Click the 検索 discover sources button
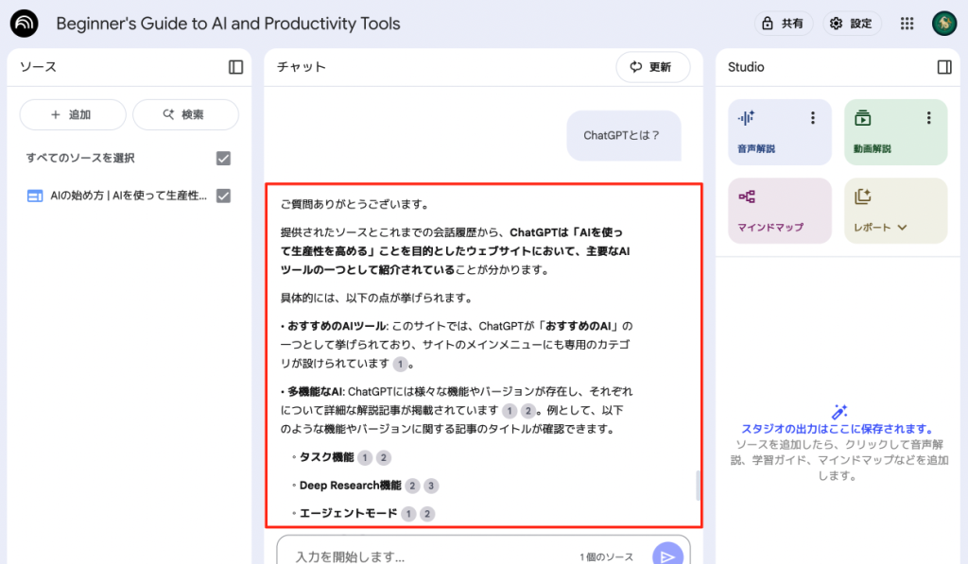 (x=185, y=114)
